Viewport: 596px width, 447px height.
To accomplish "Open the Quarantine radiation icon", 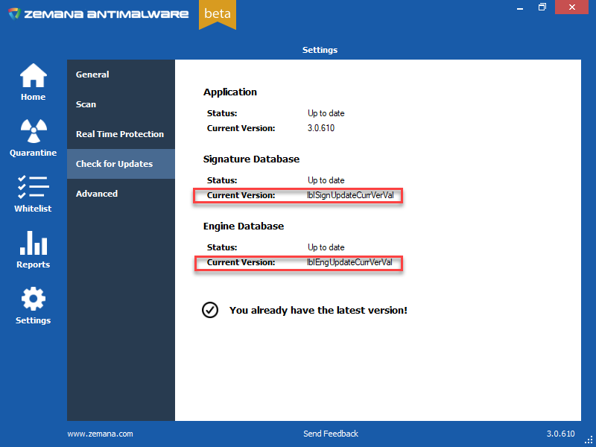I will coord(34,131).
